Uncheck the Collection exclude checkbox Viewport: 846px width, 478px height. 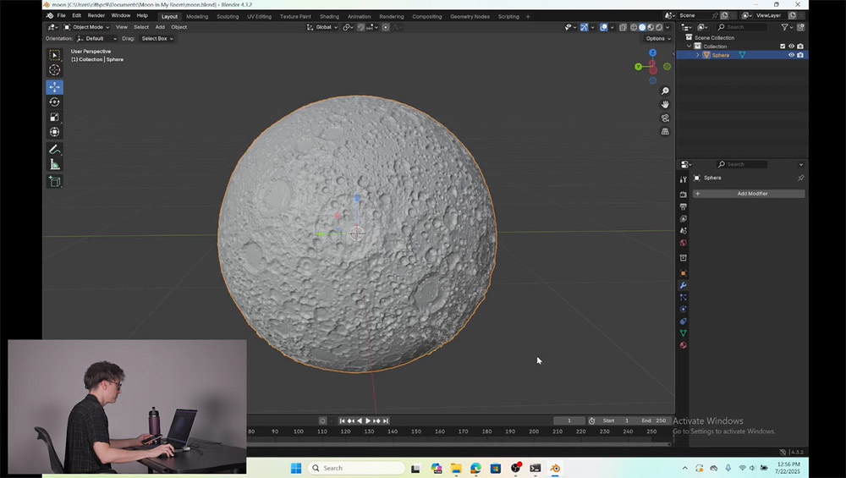[783, 47]
